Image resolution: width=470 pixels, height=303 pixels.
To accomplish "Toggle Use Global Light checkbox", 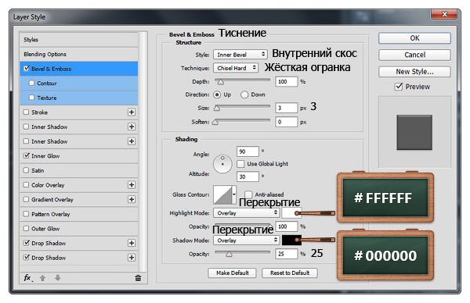I will coord(240,164).
